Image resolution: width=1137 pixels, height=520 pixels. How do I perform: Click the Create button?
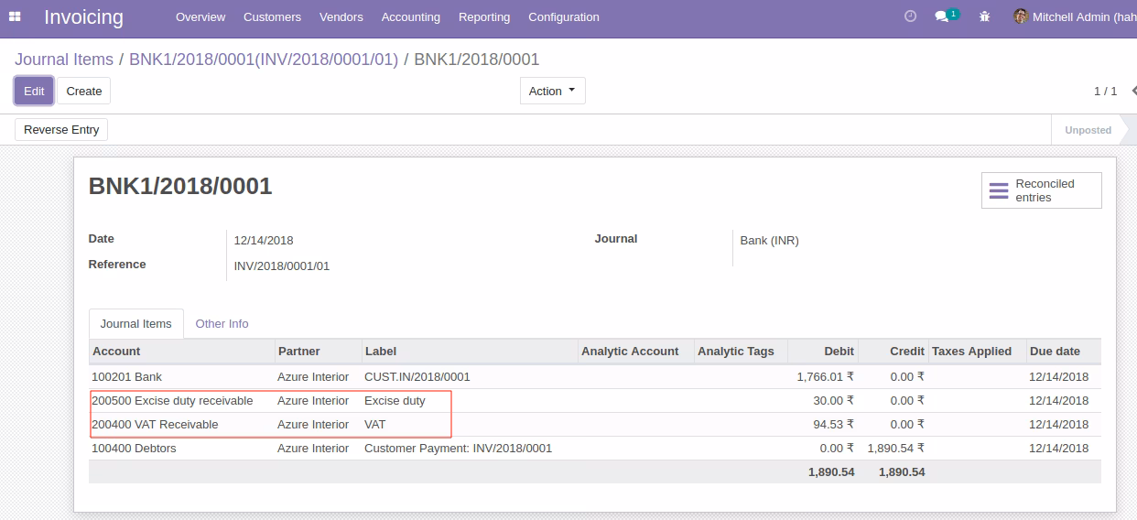(x=84, y=91)
